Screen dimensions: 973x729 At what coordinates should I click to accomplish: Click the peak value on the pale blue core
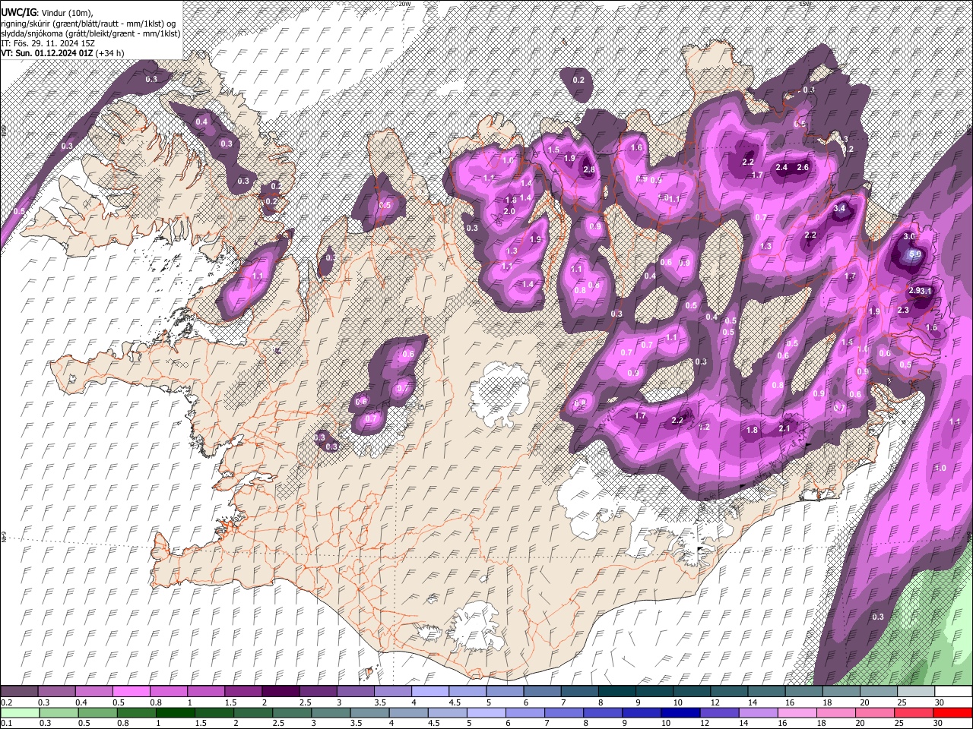point(916,254)
